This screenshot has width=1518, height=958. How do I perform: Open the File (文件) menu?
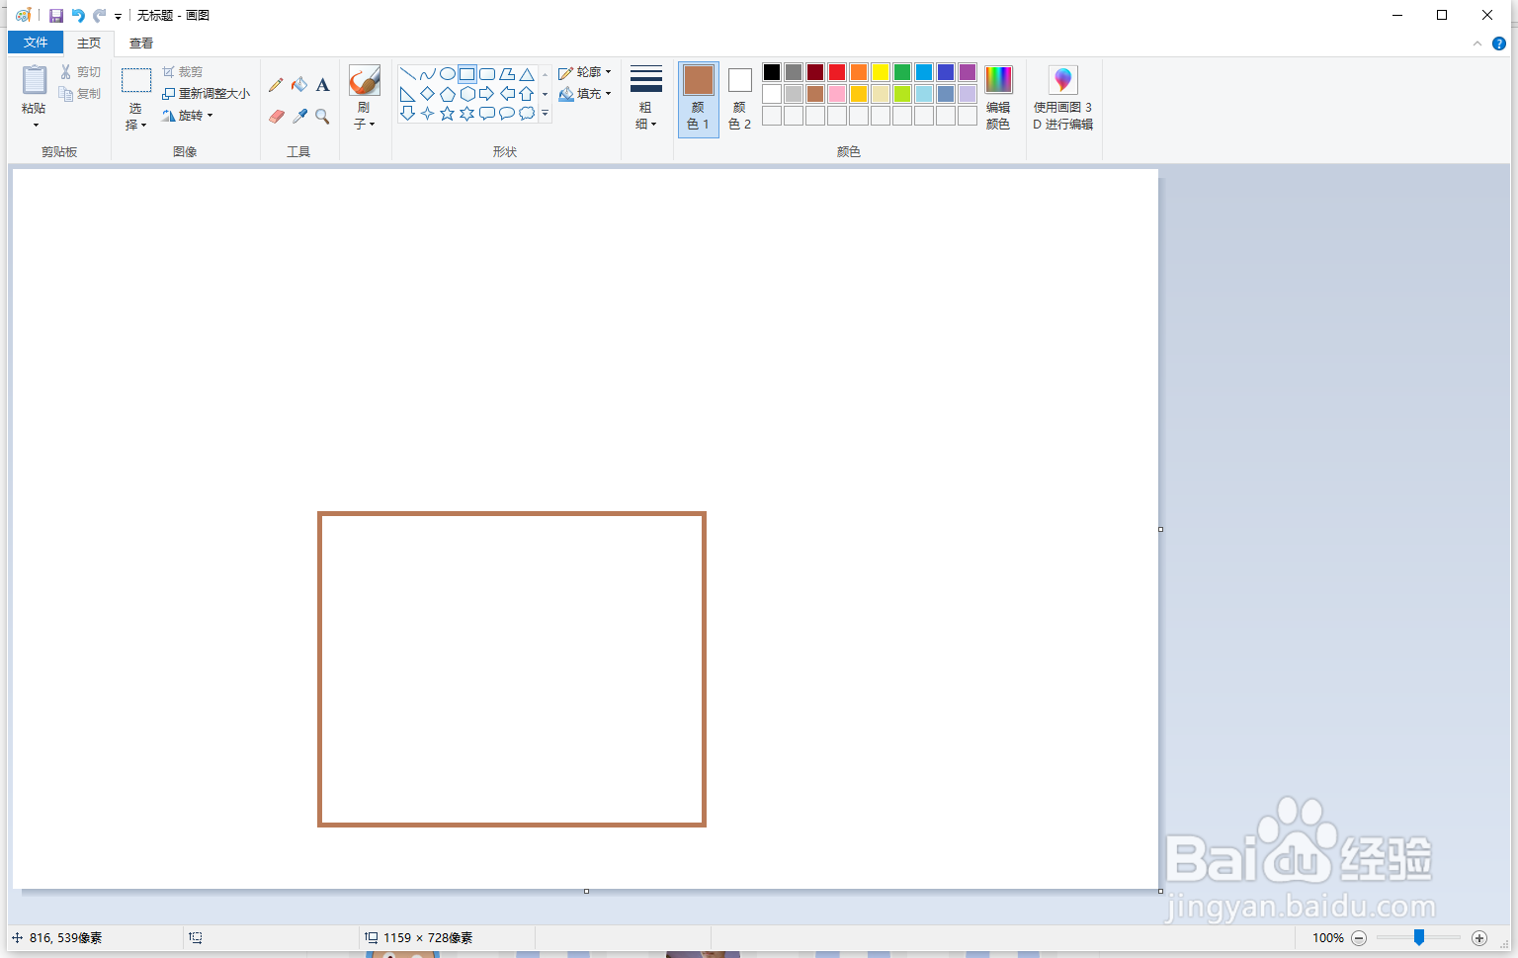(x=36, y=43)
